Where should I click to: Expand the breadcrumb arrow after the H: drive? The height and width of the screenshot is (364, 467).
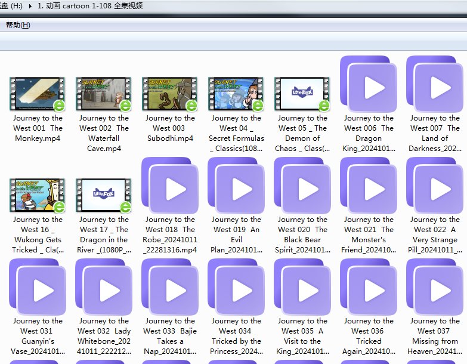tap(30, 6)
